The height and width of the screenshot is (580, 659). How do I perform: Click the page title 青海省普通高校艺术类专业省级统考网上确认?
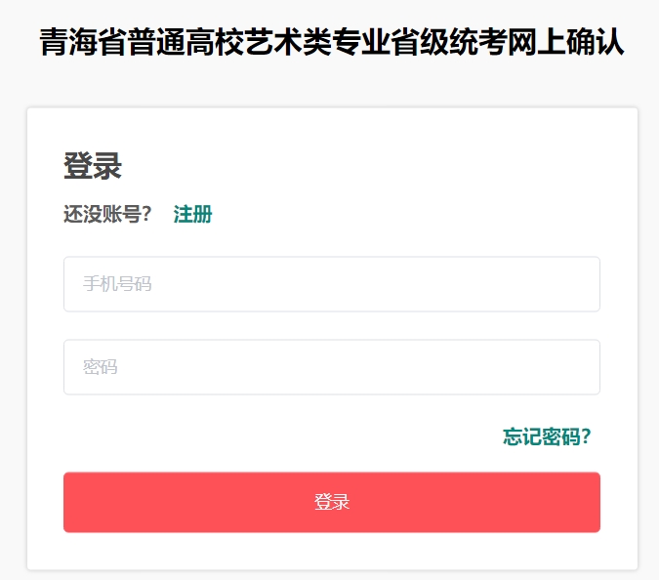coord(332,43)
